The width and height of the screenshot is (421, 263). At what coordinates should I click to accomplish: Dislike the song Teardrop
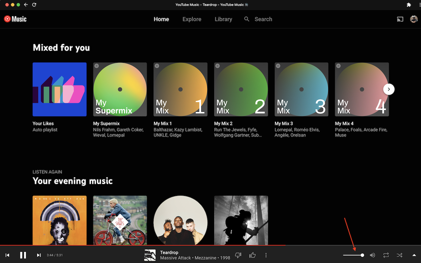238,255
